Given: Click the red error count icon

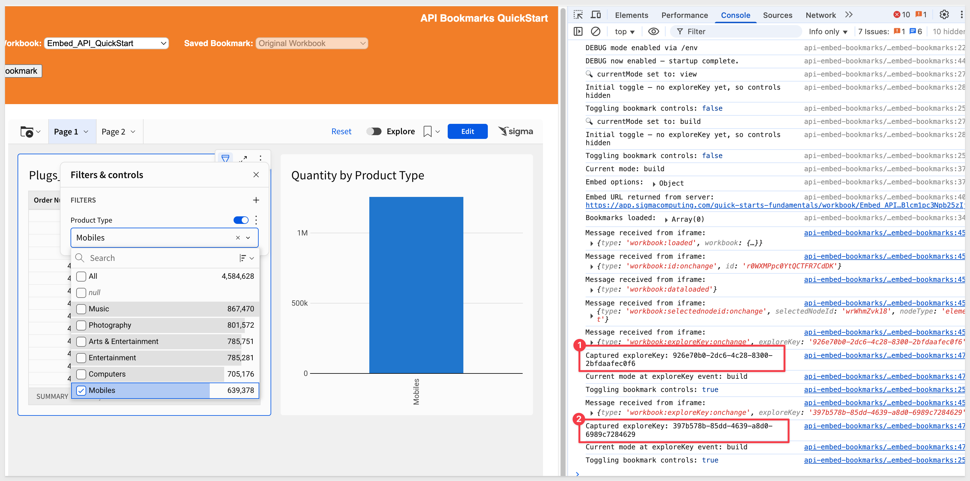Looking at the screenshot, I should coord(897,15).
